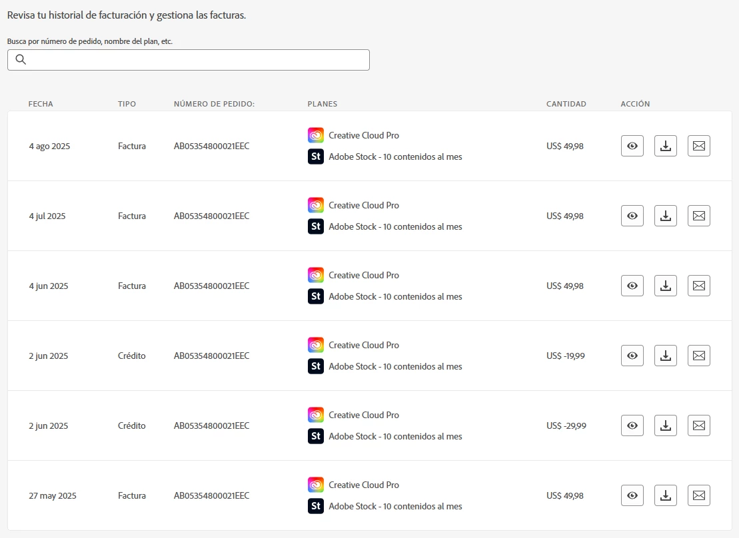Click Creative Cloud logo in 4 ago 2025 row
The height and width of the screenshot is (538, 739).
click(316, 135)
